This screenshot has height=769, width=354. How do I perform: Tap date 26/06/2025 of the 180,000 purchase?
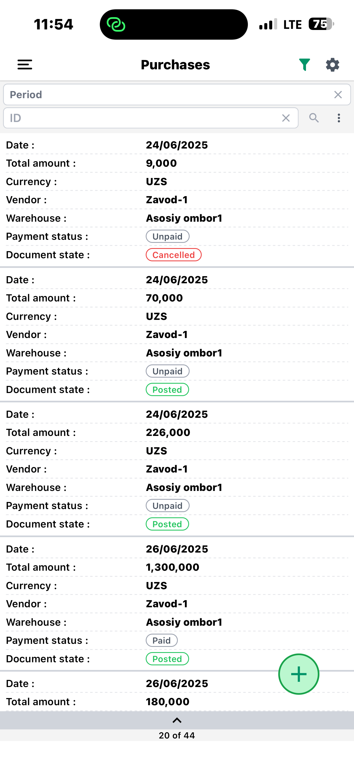(177, 684)
